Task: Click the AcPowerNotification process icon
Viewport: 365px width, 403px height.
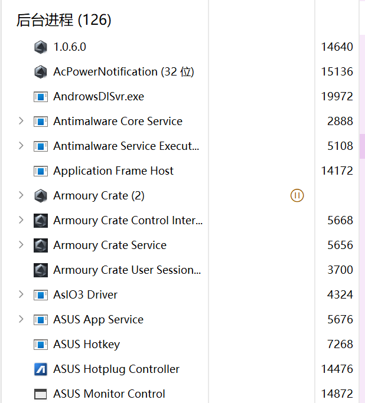Action: [41, 72]
